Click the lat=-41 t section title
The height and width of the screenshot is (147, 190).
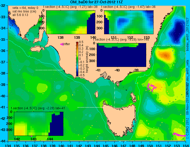click(38, 108)
